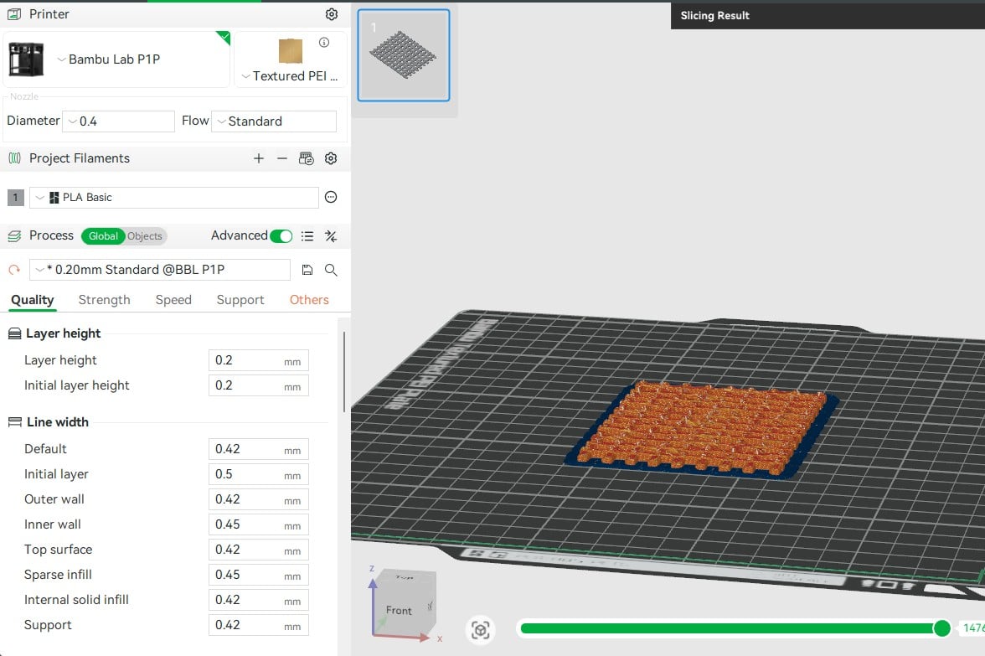Click the Default line width field
The width and height of the screenshot is (985, 656).
258,449
